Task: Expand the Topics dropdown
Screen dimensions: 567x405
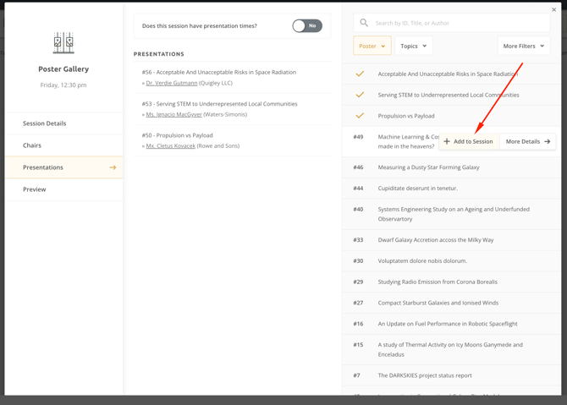Action: point(413,46)
